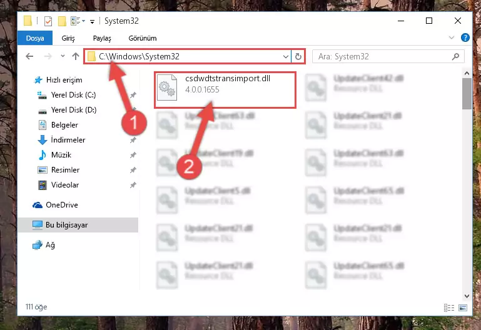Image resolution: width=481 pixels, height=330 pixels.
Task: Switch to large icons view in status bar
Action: [463, 307]
